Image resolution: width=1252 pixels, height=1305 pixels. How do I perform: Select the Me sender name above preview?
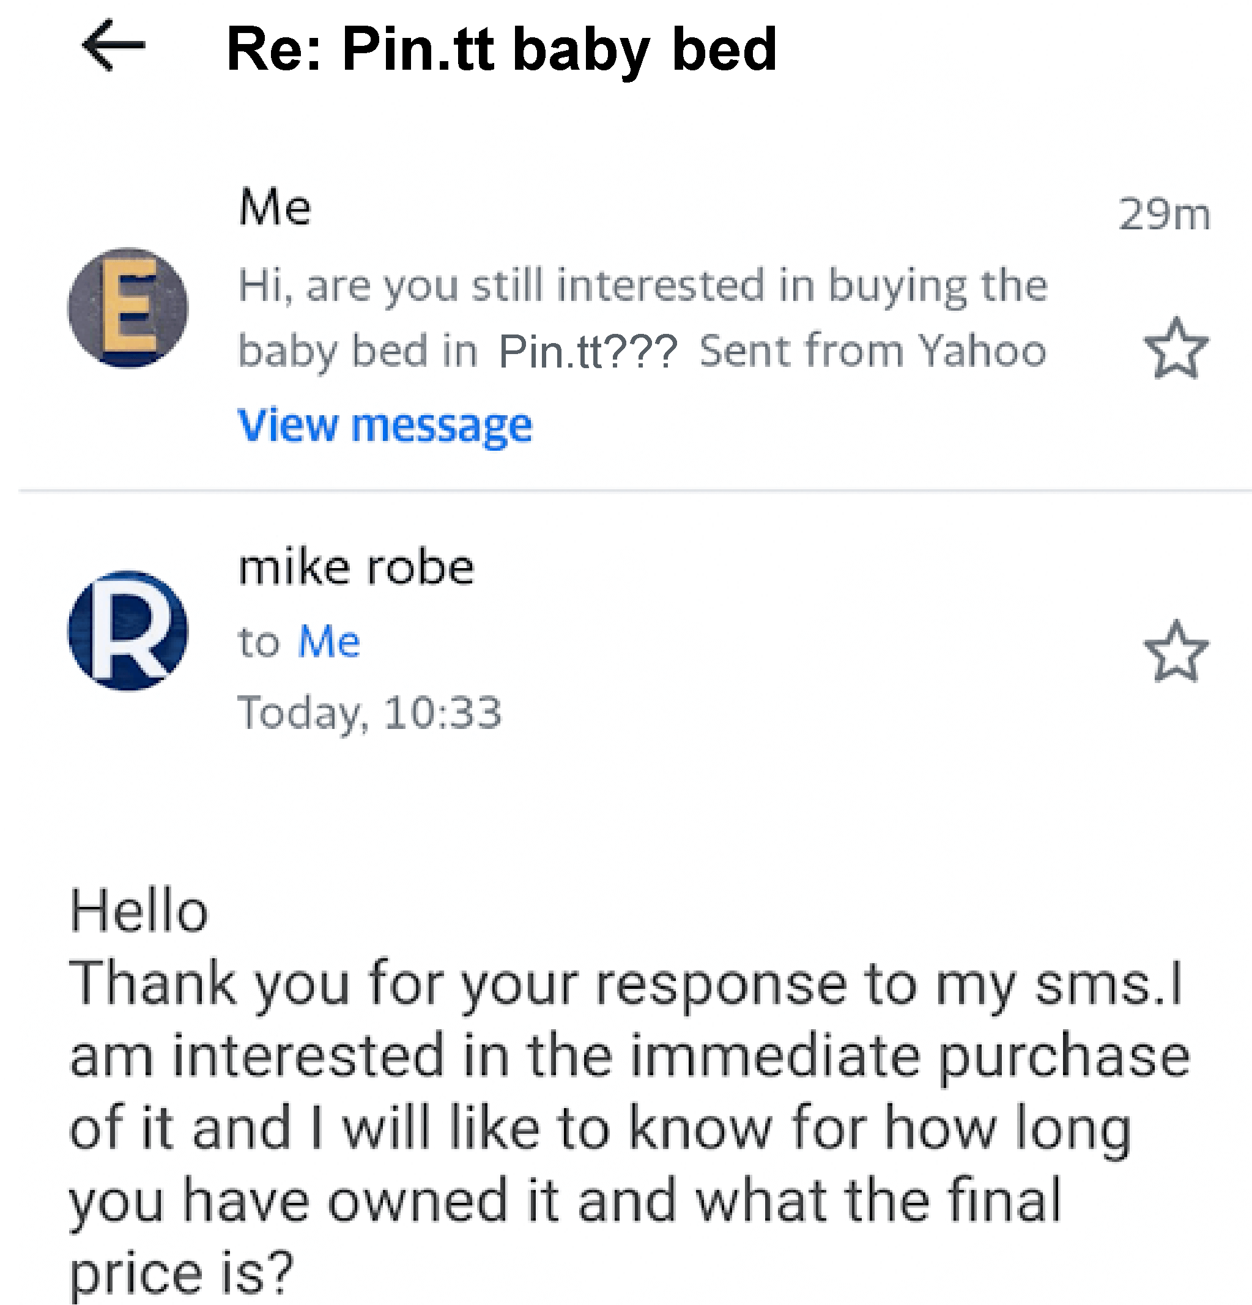(x=275, y=208)
